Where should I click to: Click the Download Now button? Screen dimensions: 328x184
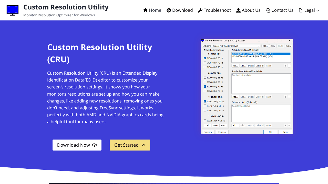tap(77, 145)
